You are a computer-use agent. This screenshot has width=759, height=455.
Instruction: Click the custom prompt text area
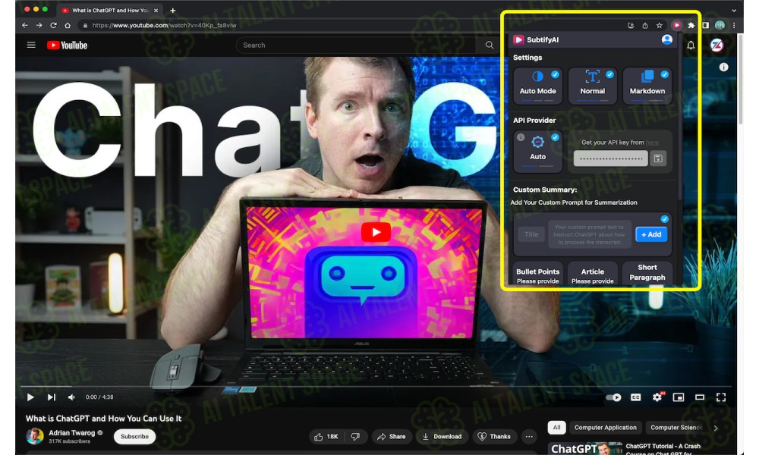(589, 234)
